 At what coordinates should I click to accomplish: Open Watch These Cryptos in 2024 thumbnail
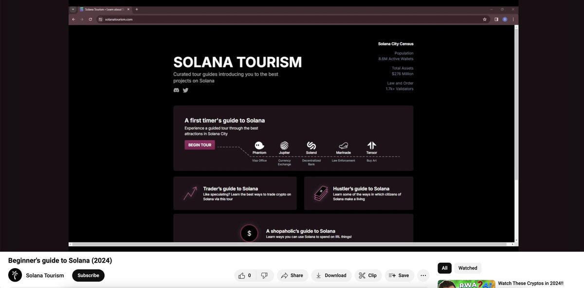point(466,284)
